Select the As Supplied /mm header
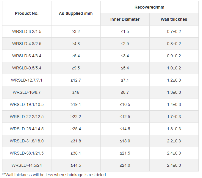Image resolution: width=202 pixels, height=178 pixels. click(76, 13)
